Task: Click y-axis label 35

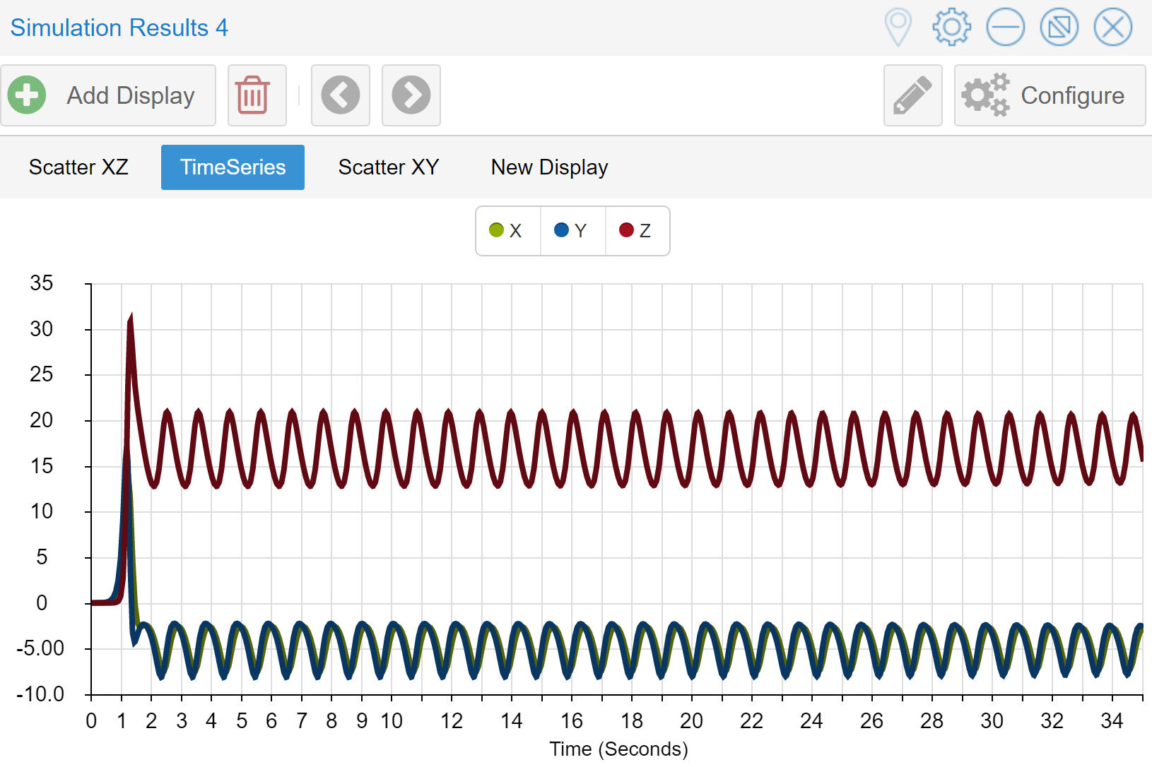Action: point(42,283)
